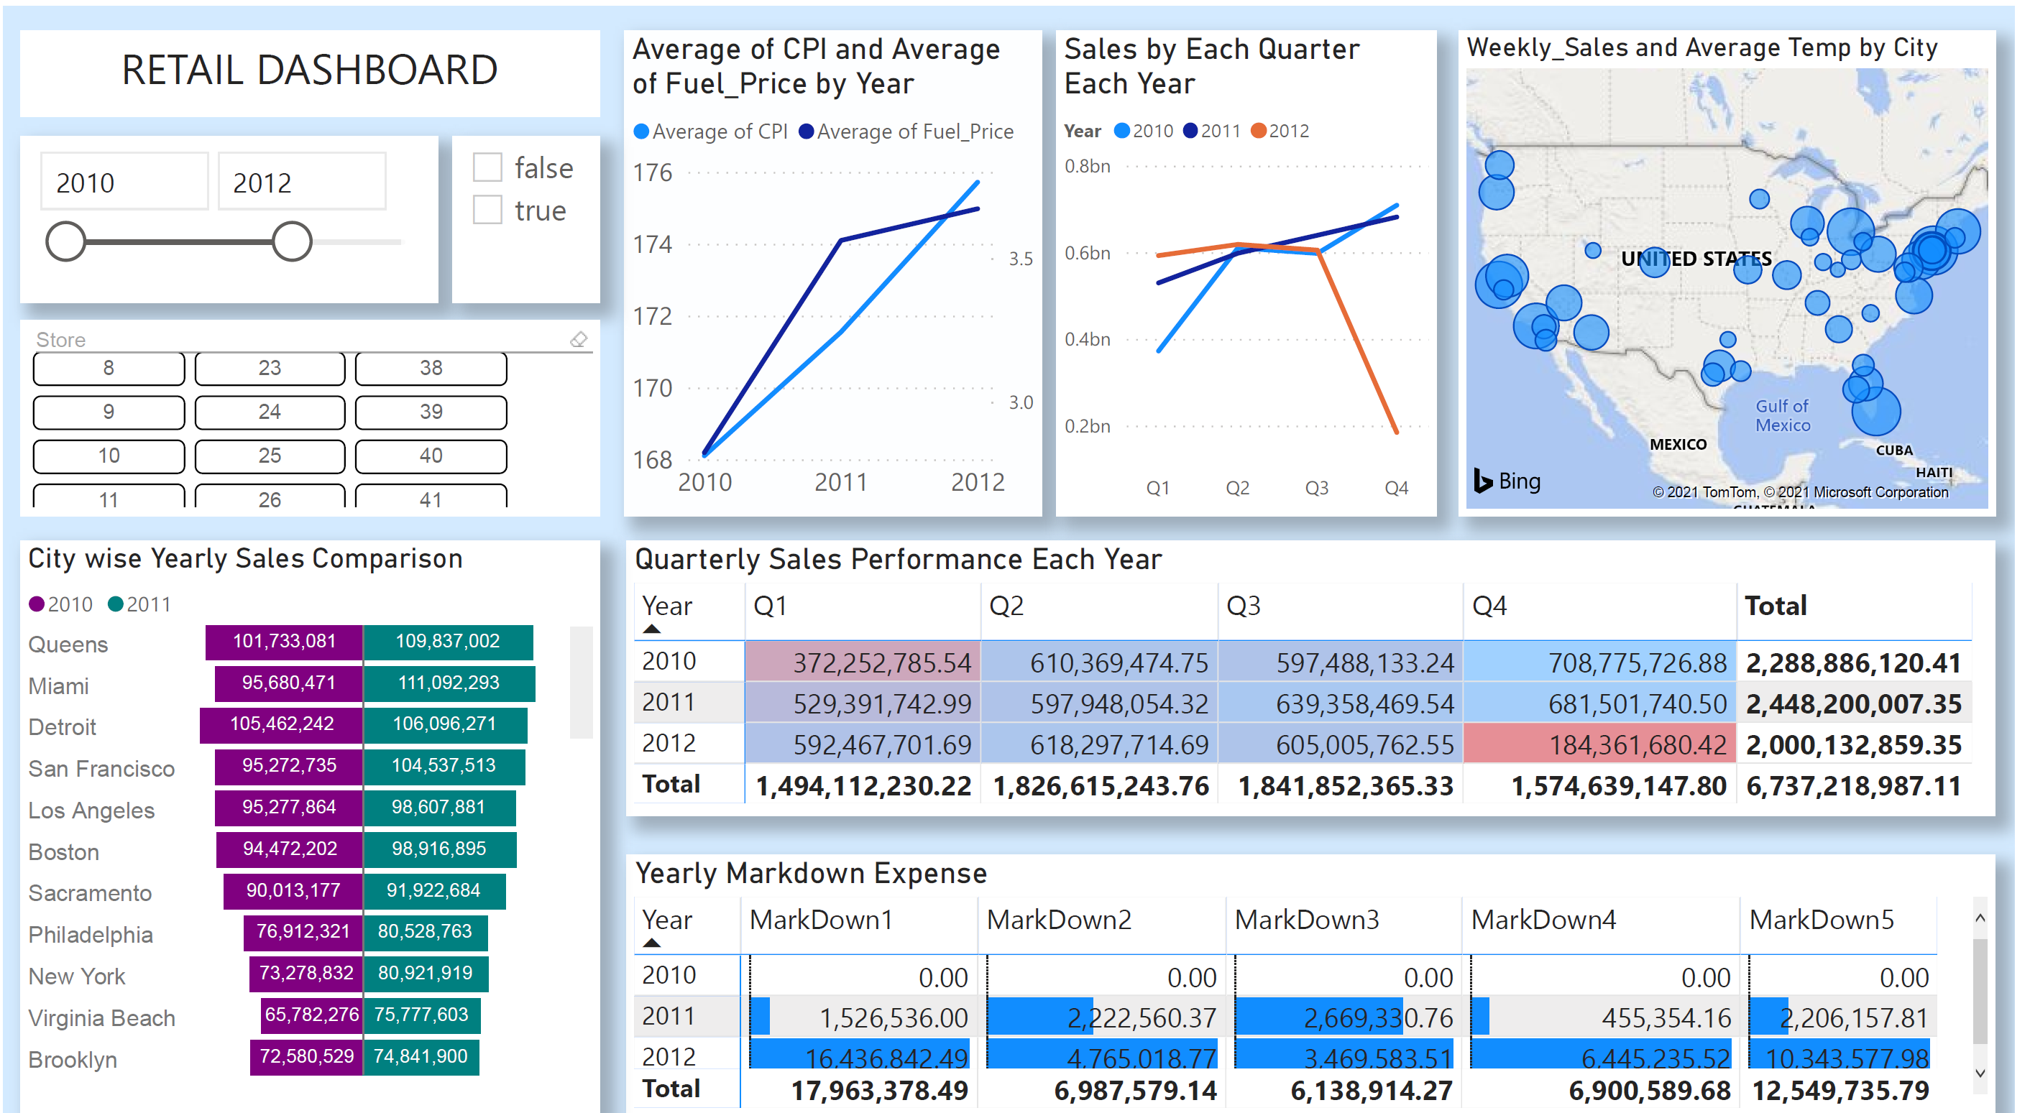2030x1113 pixels.
Task: Click Year sort arrow in Markdown Expense table
Action: click(x=652, y=943)
